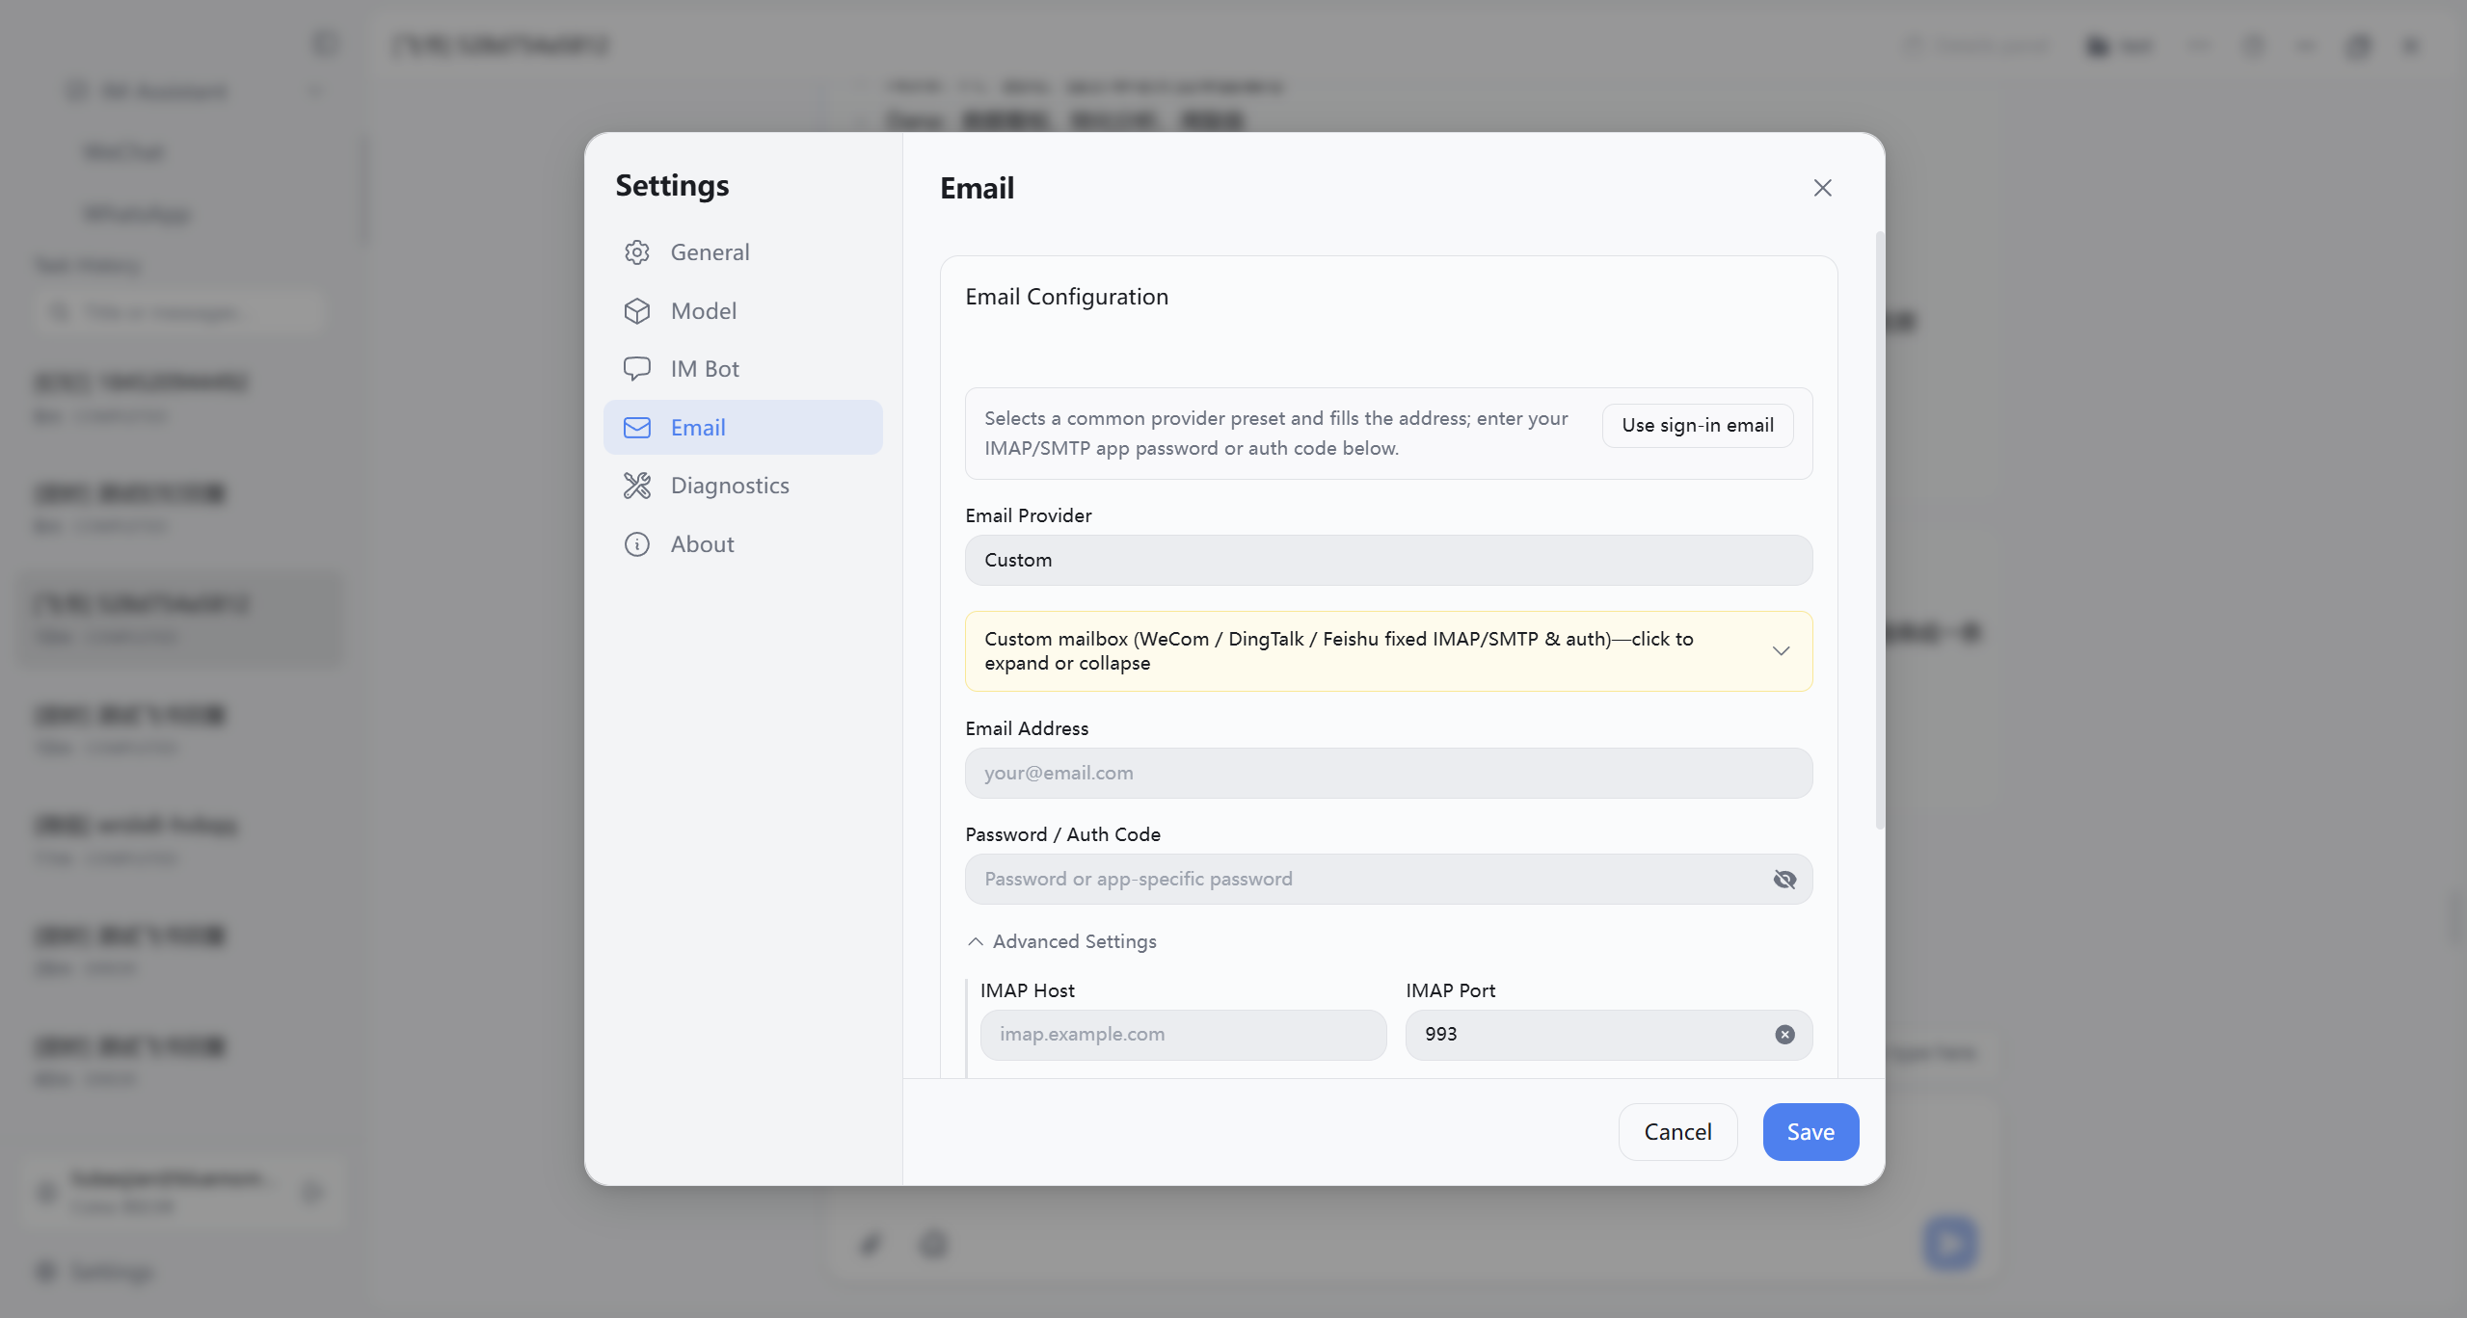Image resolution: width=2467 pixels, height=1318 pixels.
Task: Open the Model settings section
Action: pos(742,311)
